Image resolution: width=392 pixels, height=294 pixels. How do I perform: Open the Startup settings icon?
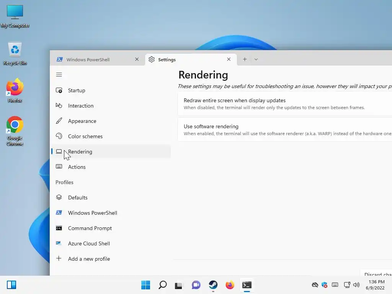pos(59,90)
